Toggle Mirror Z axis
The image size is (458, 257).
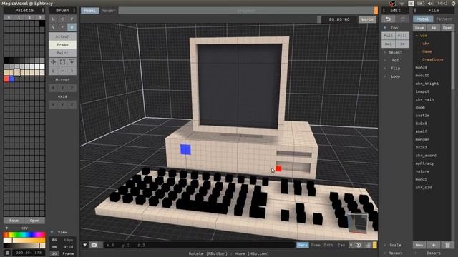point(72,88)
